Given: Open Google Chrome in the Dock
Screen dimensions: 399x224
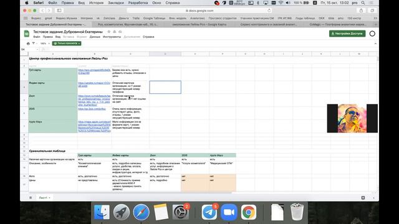Looking at the screenshot, I should pyautogui.click(x=248, y=212).
